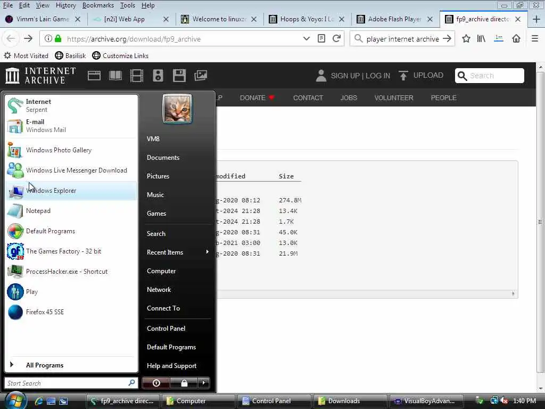This screenshot has height=409, width=545.
Task: Open the hamburger application menu
Action: coord(535,38)
